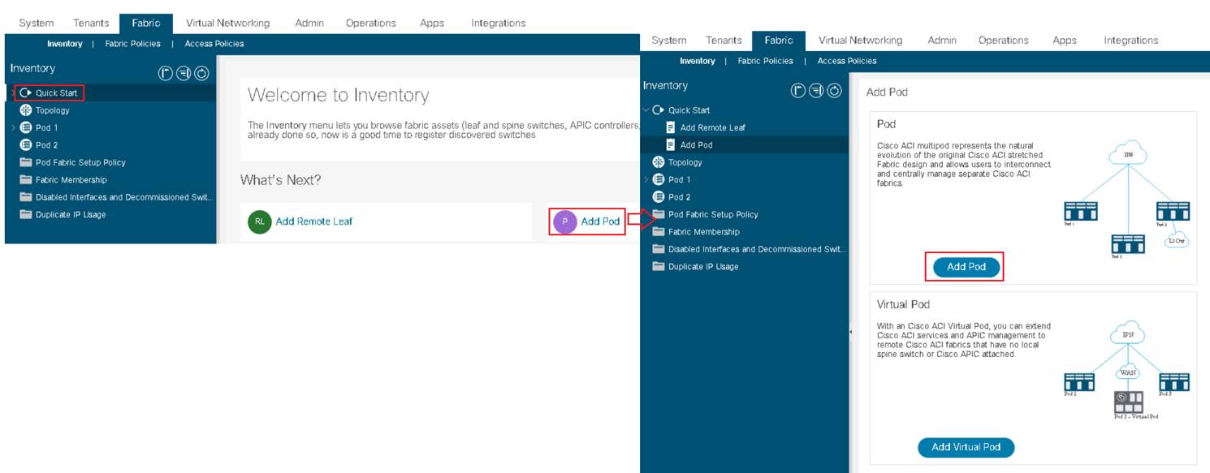The width and height of the screenshot is (1210, 473).
Task: Switch to Access Policies in right window submenu
Action: coord(847,61)
